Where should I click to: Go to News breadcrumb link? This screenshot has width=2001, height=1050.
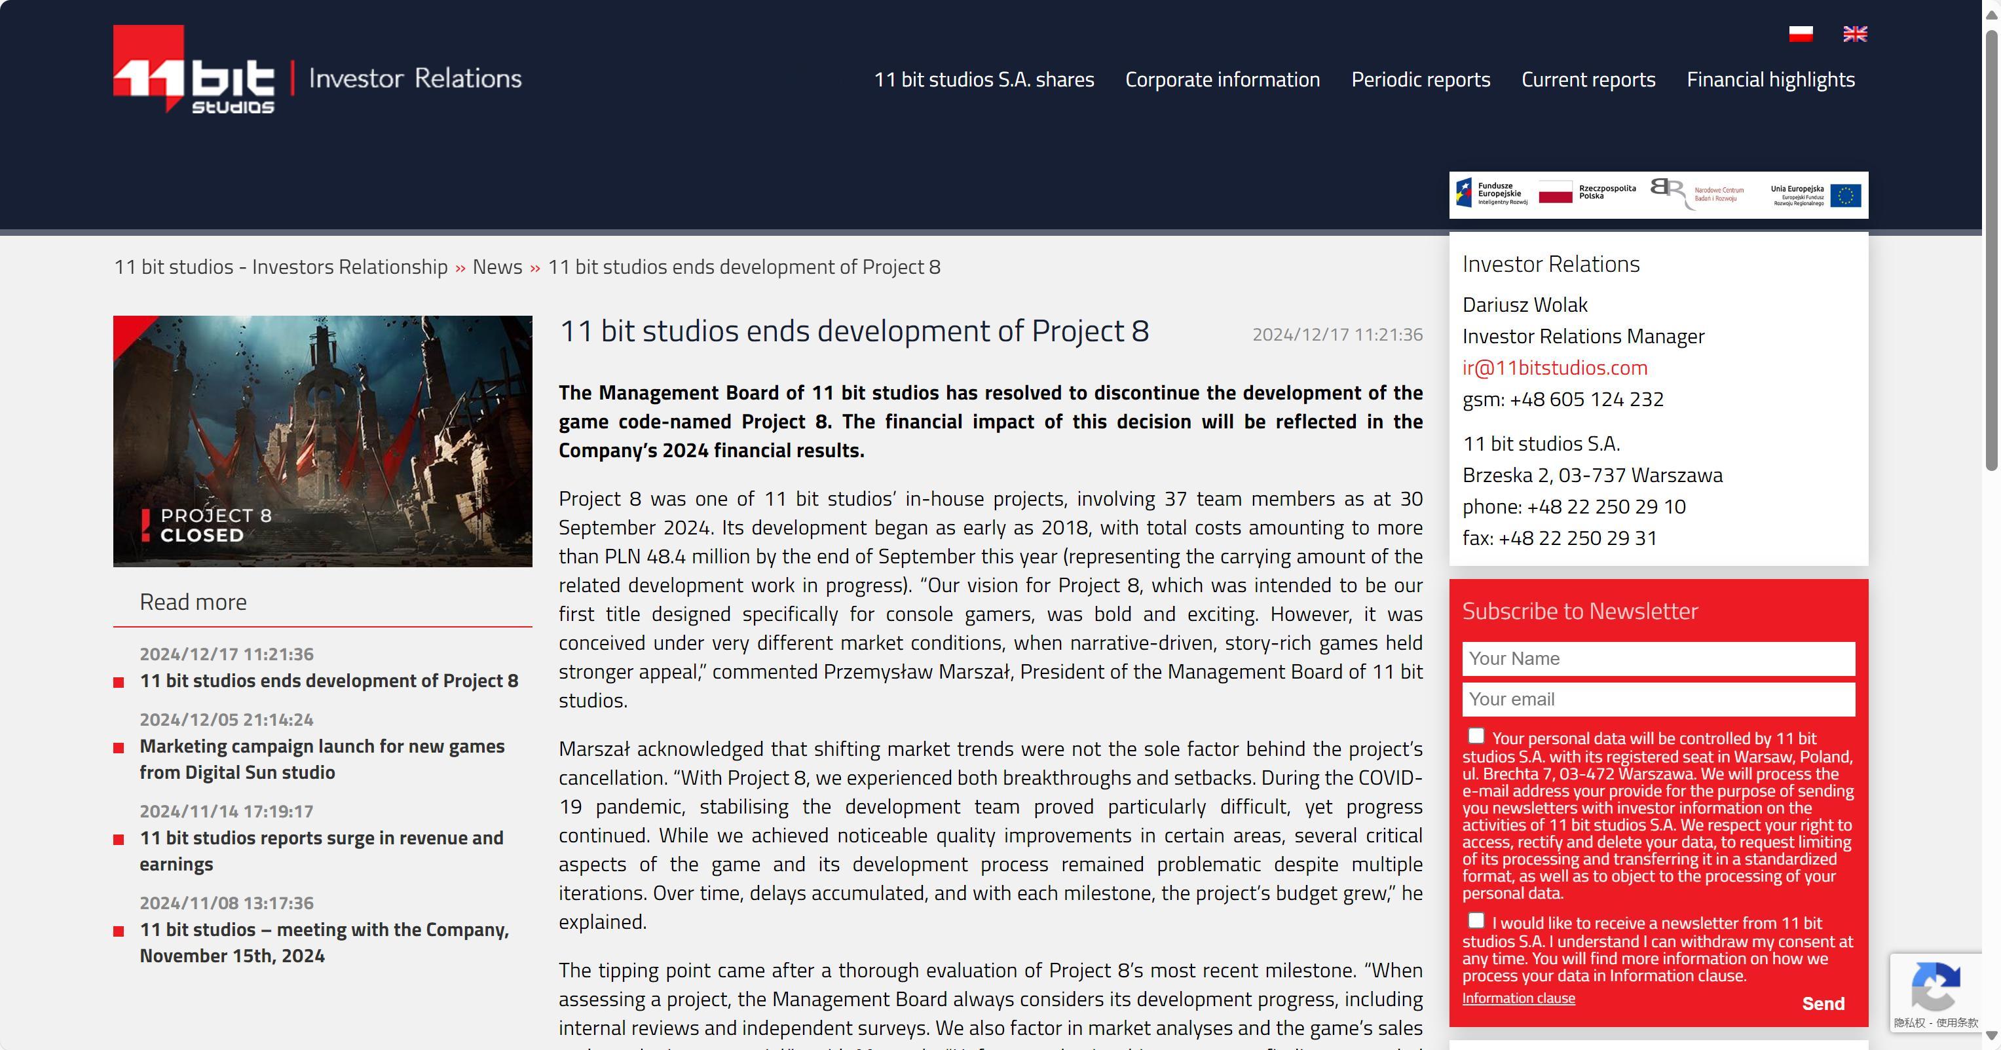(497, 267)
